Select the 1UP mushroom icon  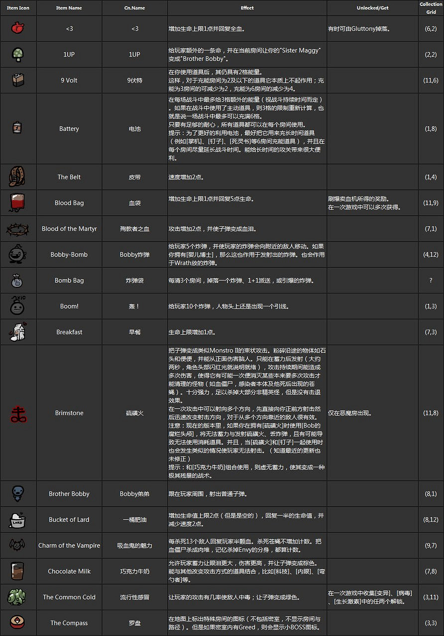click(x=18, y=54)
